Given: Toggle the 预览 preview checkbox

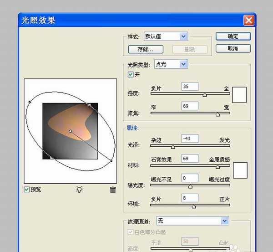Looking at the screenshot, I should tap(26, 190).
